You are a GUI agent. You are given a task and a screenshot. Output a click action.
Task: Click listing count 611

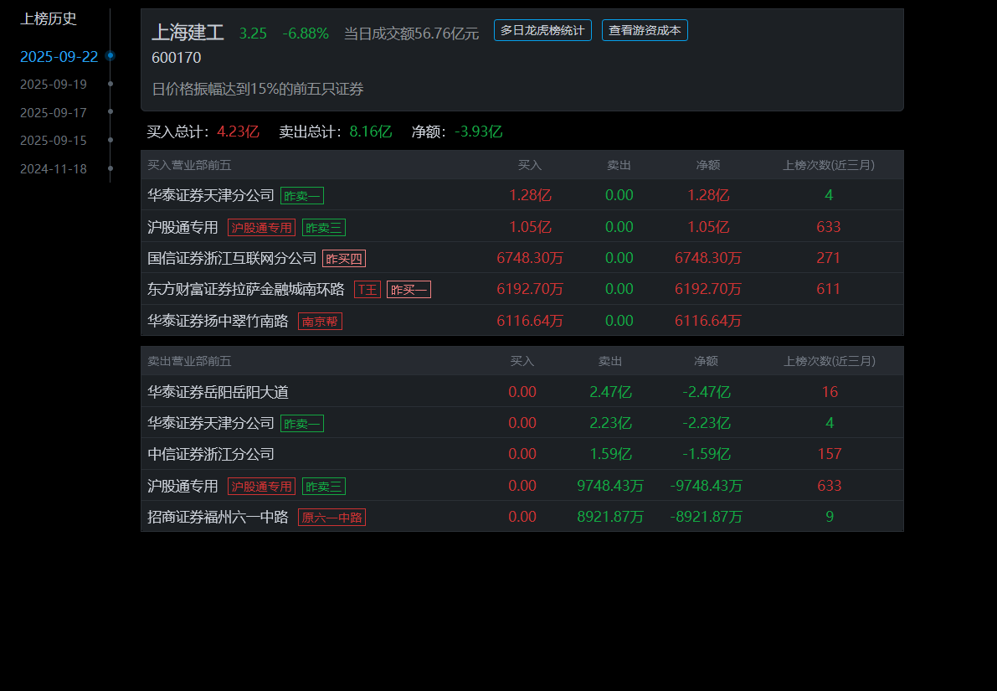pos(829,289)
